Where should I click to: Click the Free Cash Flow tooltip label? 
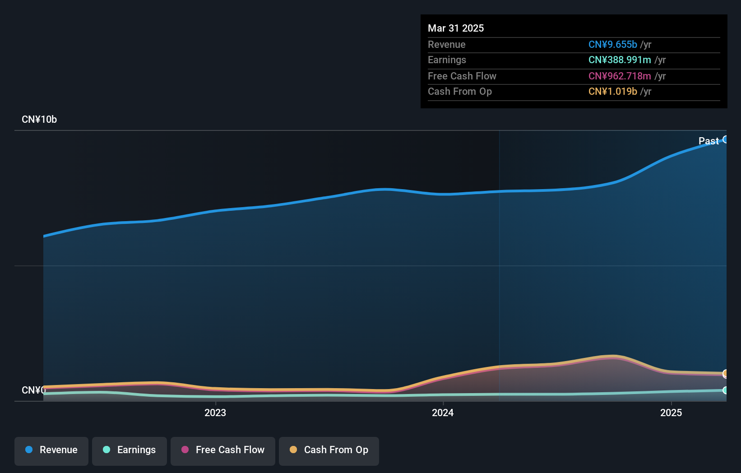click(462, 76)
